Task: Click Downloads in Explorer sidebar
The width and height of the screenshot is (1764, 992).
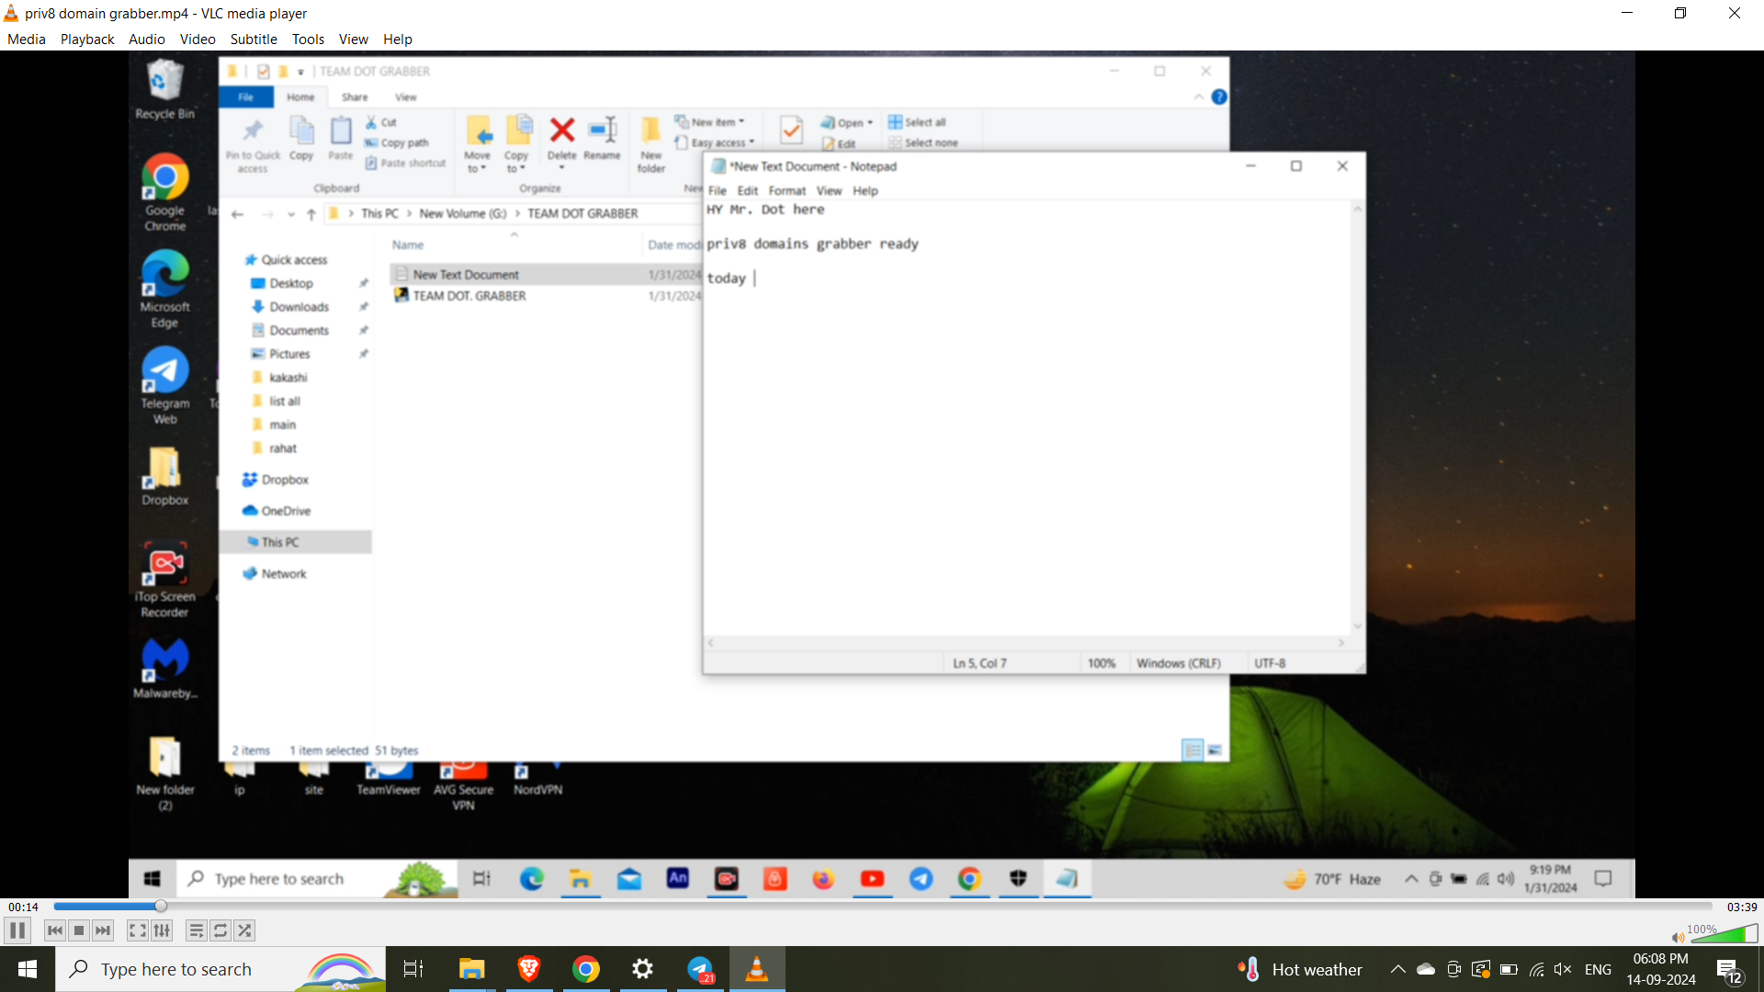Action: tap(299, 307)
